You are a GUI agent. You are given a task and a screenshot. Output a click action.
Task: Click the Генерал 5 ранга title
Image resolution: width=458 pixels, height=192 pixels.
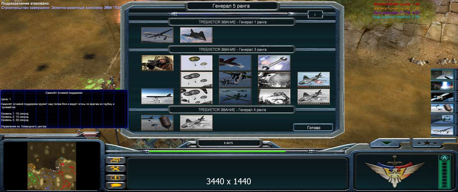231,6
